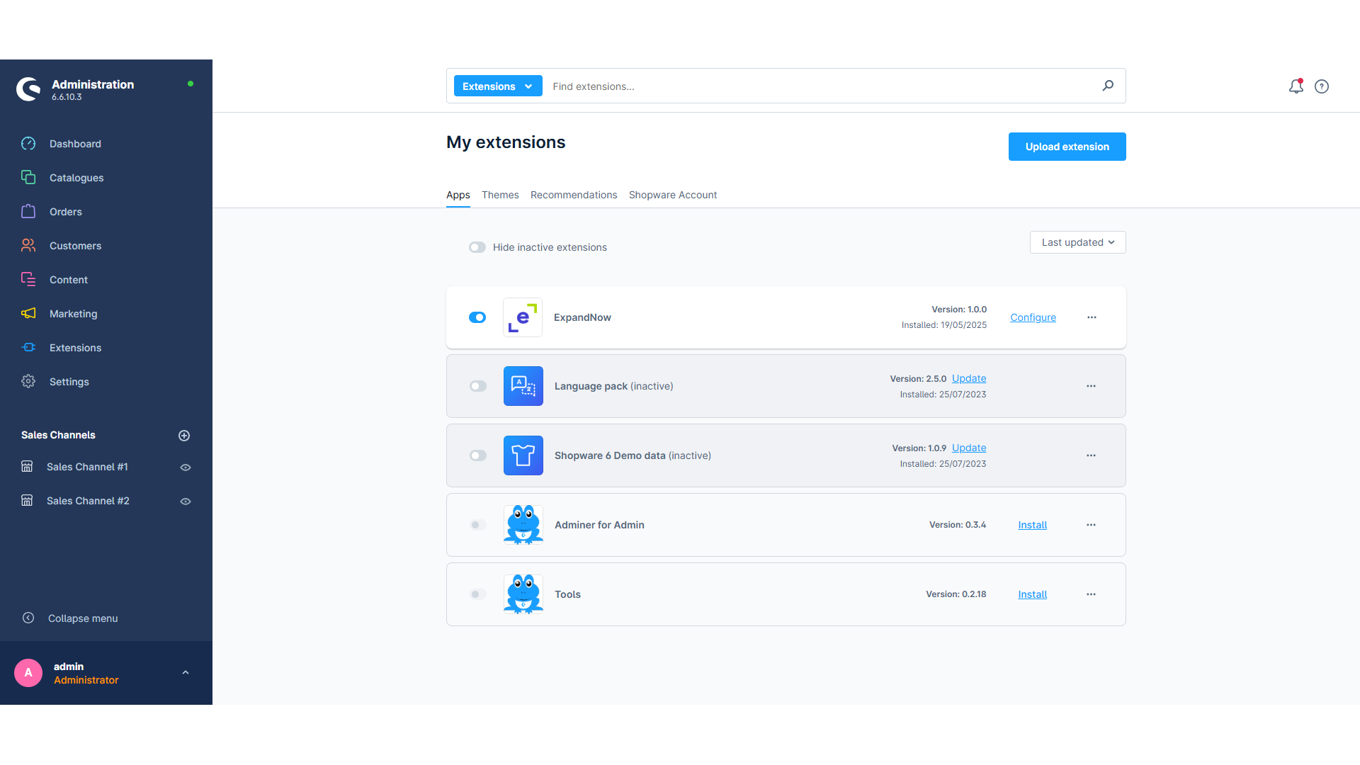Screen dimensions: 1360x765
Task: Click the admin avatar
Action: pos(28,673)
